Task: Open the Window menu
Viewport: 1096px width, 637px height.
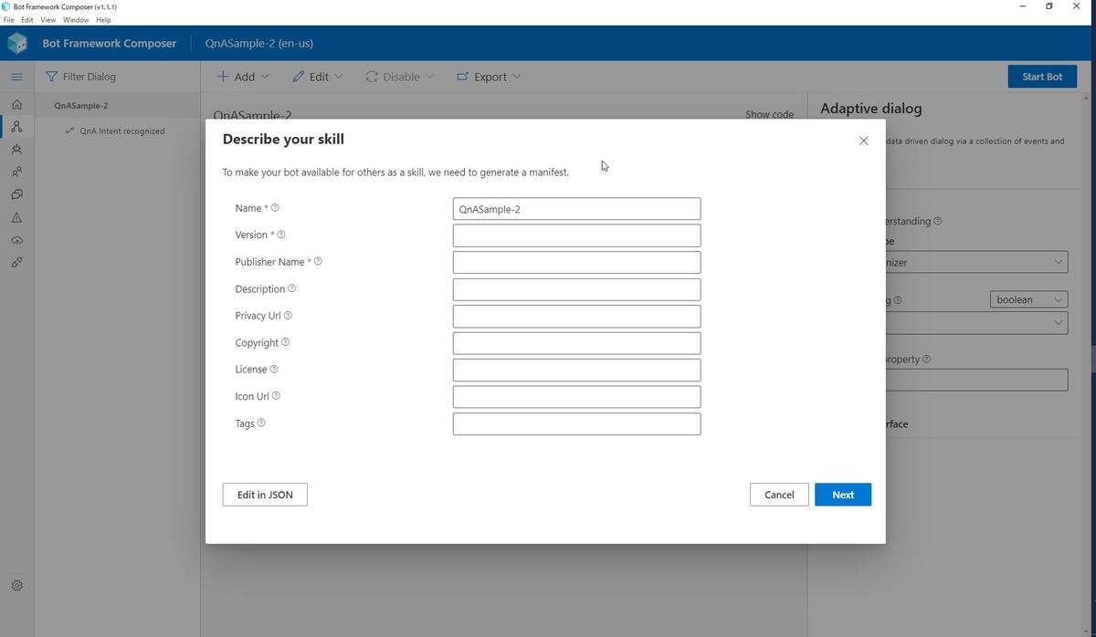Action: (x=76, y=19)
